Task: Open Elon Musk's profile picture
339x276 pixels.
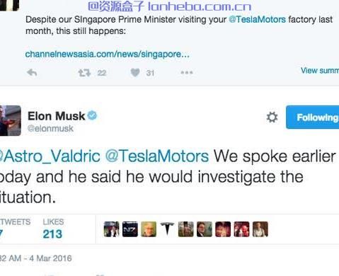Action: point(11,120)
